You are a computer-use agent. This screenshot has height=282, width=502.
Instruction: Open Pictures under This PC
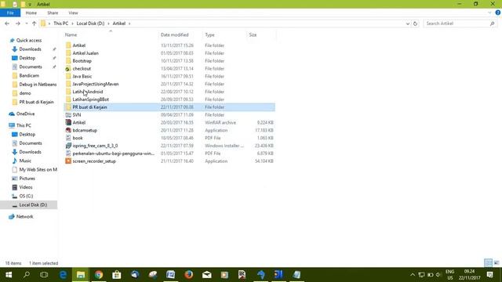pyautogui.click(x=27, y=179)
